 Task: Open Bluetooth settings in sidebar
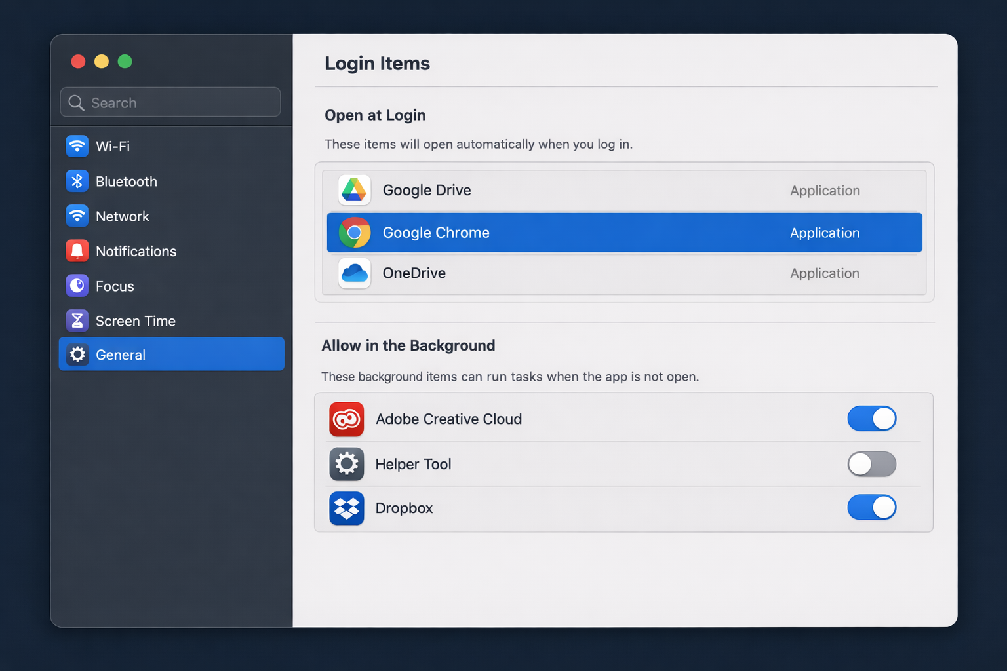[171, 181]
